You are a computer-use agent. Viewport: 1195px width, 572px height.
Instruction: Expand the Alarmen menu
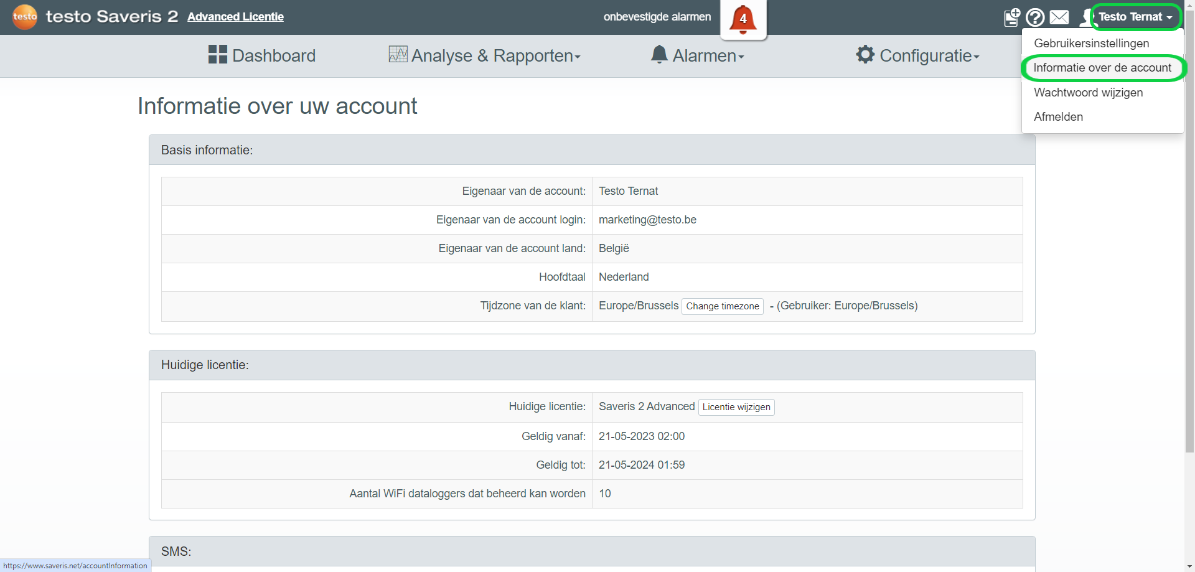click(x=708, y=55)
